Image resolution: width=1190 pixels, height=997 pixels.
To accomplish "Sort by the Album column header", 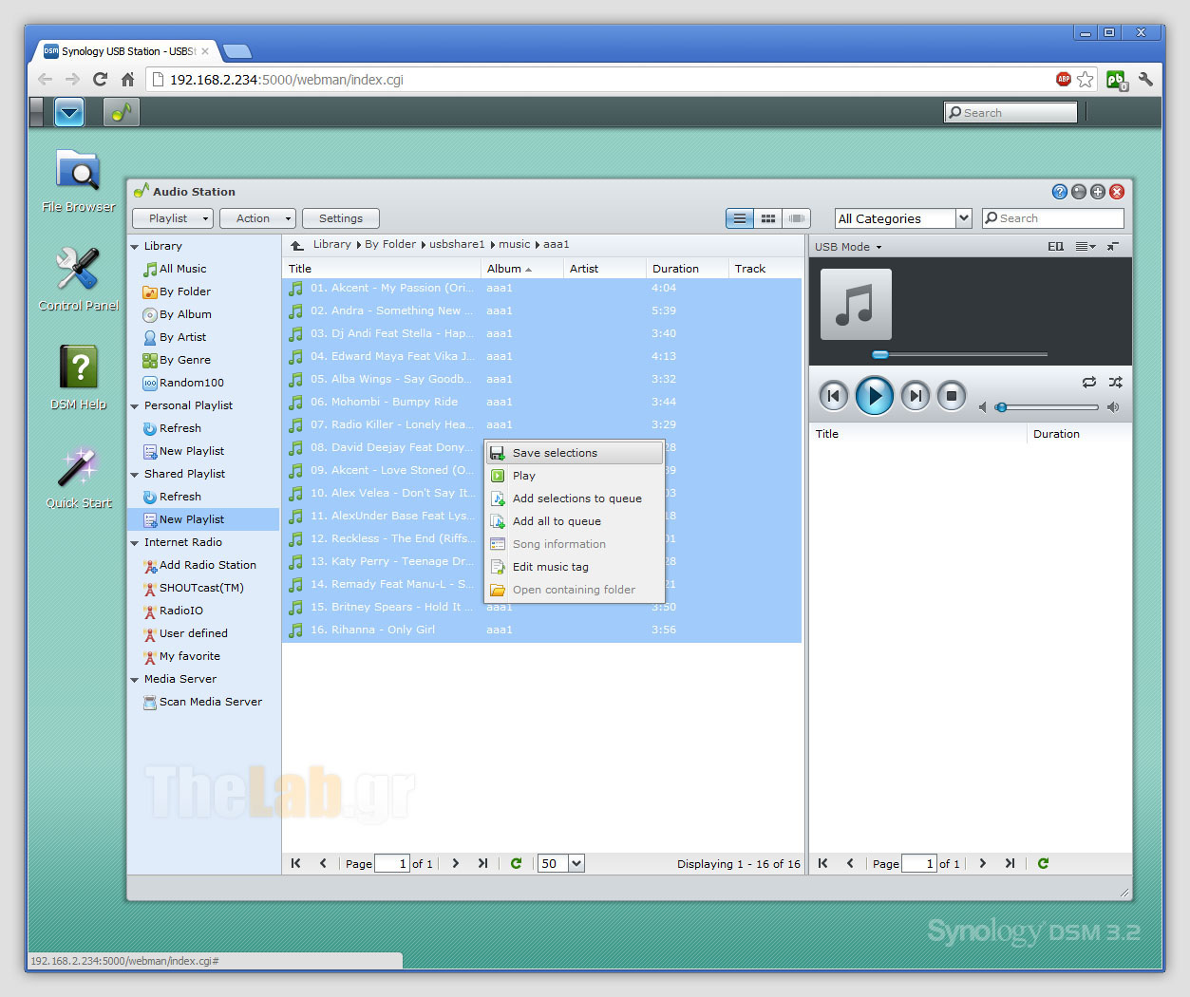I will [521, 269].
